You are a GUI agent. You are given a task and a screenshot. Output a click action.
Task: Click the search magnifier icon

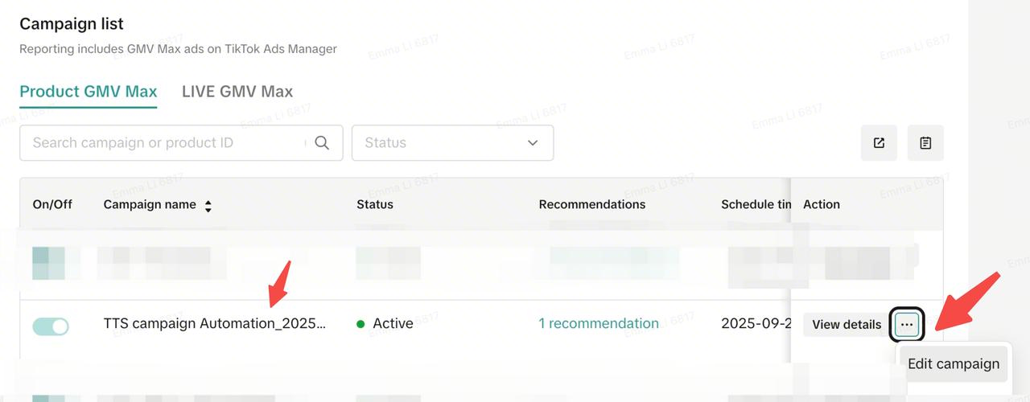point(322,143)
